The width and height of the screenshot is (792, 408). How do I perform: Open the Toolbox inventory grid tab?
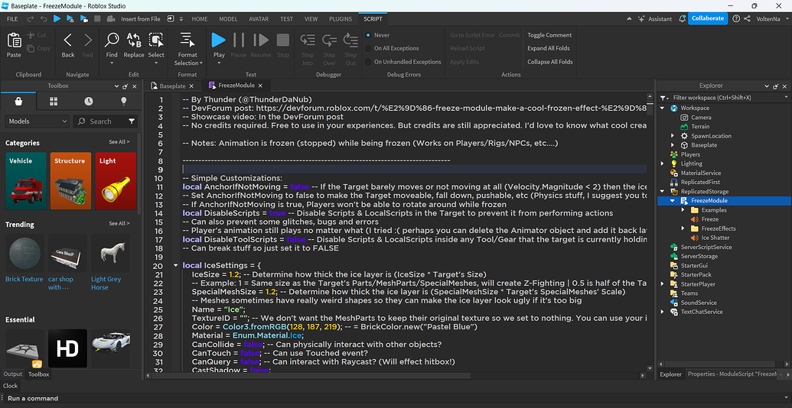(x=54, y=102)
